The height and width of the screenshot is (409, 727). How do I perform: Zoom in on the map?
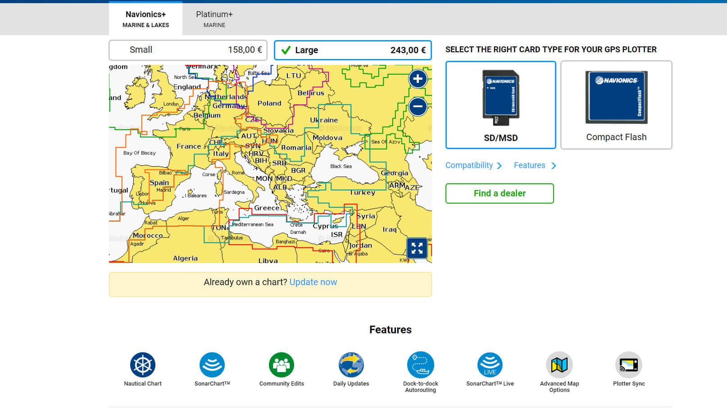(x=418, y=79)
